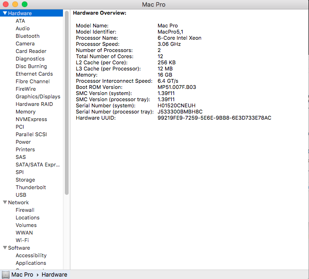Select Parallel SCSI entry
The width and height of the screenshot is (309, 279).
pos(31,134)
